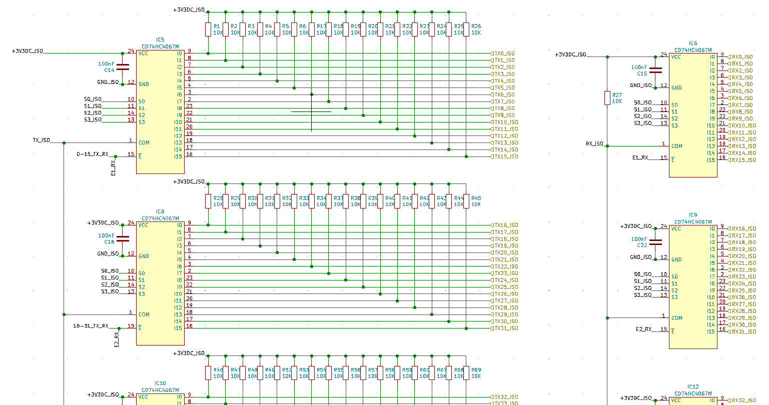Select the IC8 CD74HC4067M multiplexer body
769x405 pixels.
coord(160,283)
